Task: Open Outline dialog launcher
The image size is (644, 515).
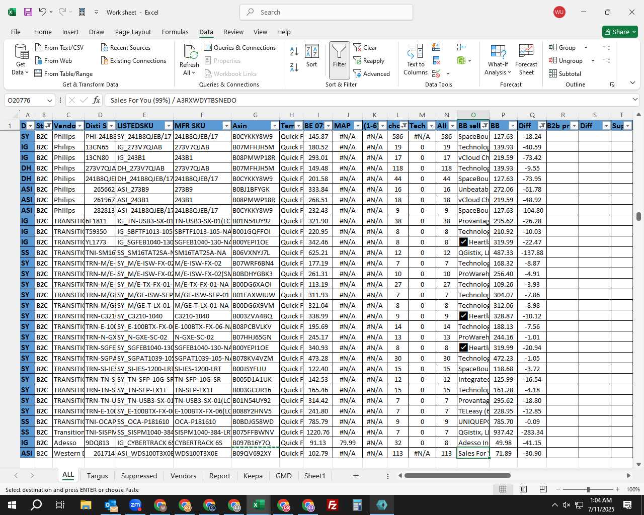Action: click(x=612, y=84)
